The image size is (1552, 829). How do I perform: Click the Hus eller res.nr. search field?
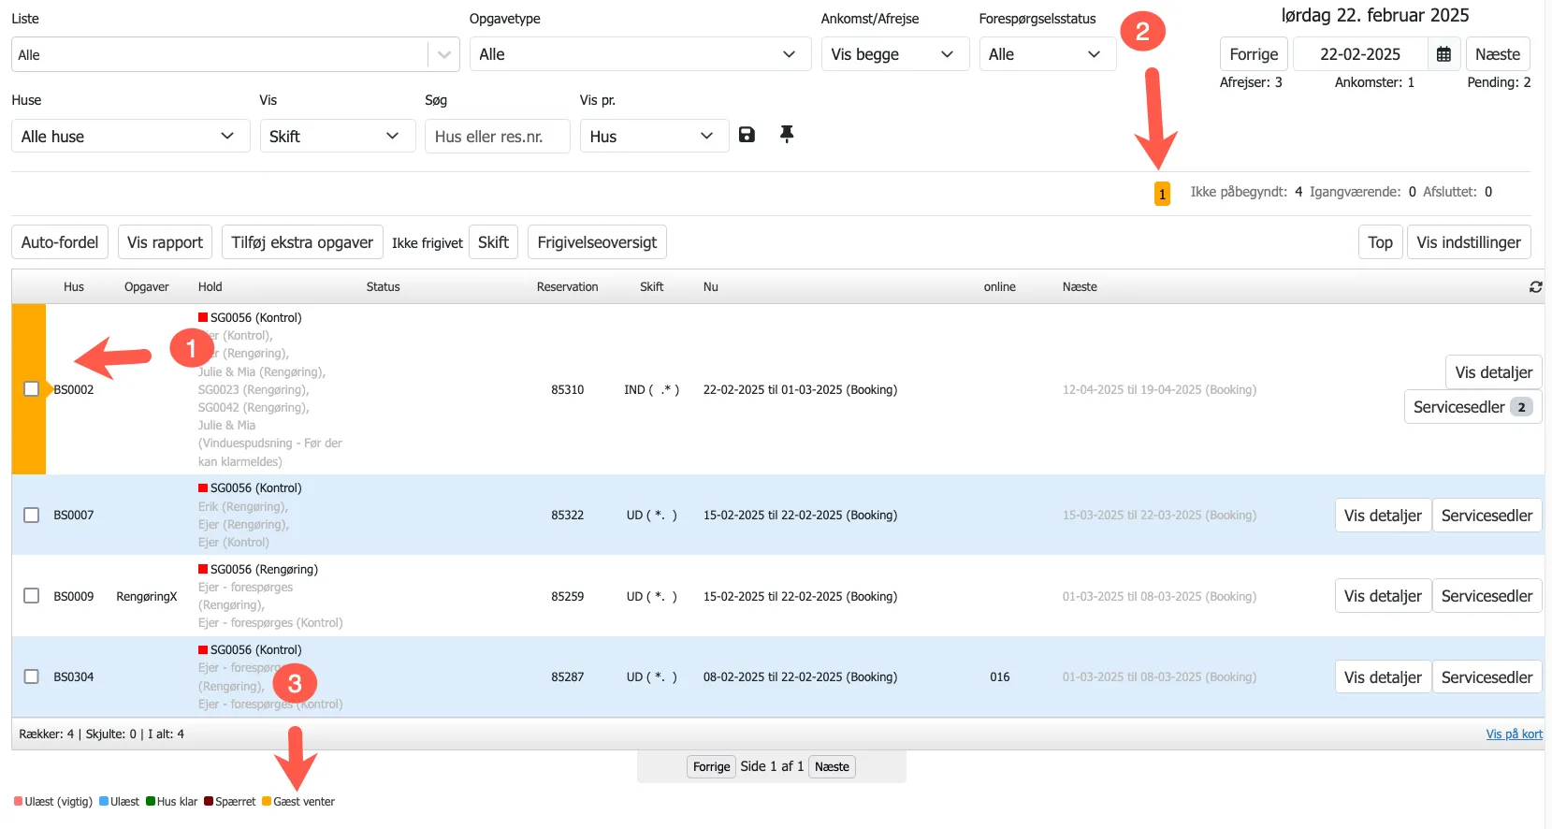pyautogui.click(x=497, y=137)
